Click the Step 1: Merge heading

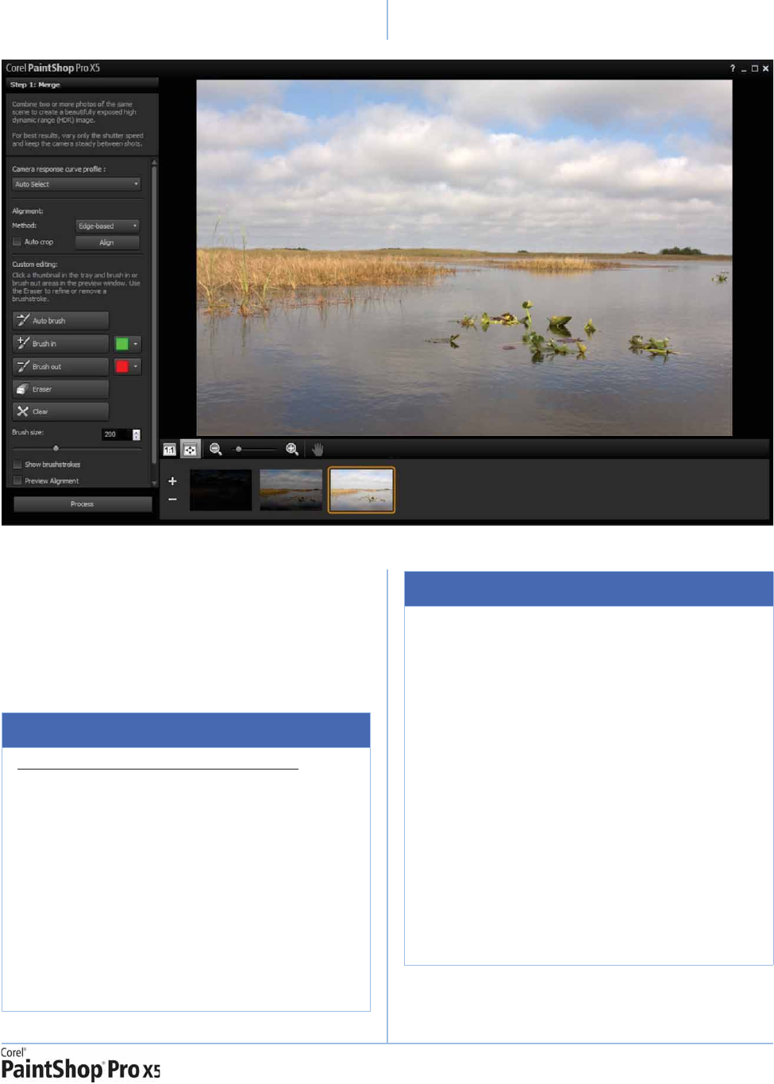pos(35,84)
